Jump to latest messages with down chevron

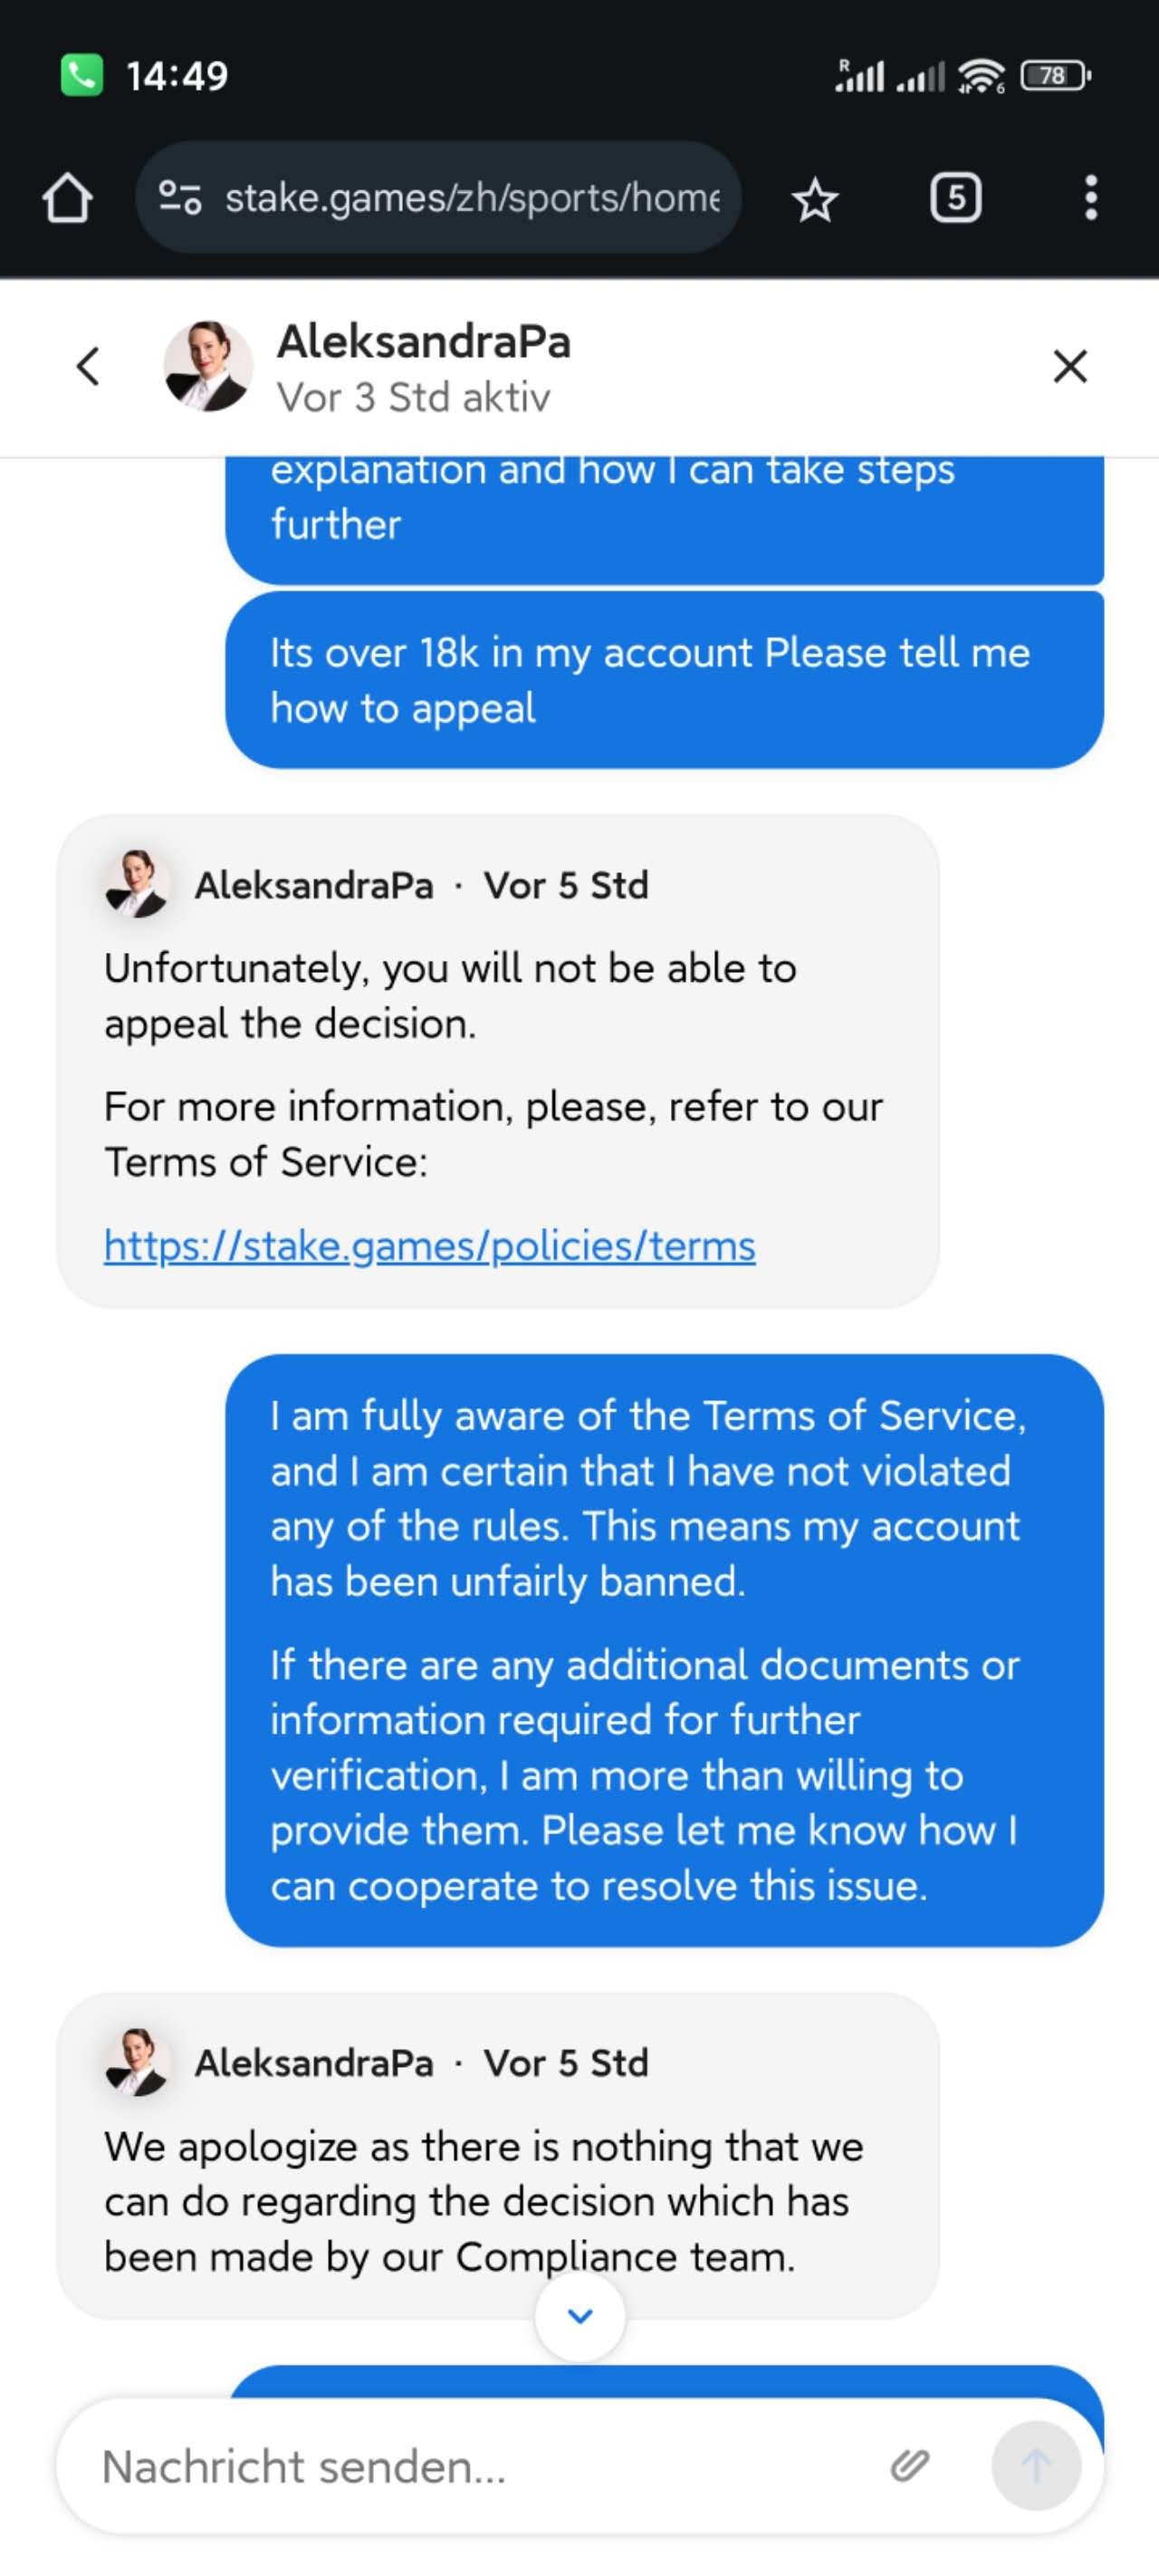(580, 2316)
